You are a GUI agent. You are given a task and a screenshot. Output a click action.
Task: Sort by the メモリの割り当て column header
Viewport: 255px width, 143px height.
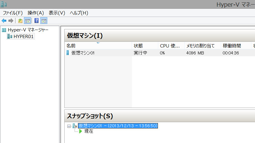pos(203,46)
